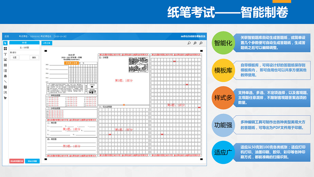The height and width of the screenshot is (177, 314).
Task: Click the four-squares layout tool icon
Action: tap(5, 49)
